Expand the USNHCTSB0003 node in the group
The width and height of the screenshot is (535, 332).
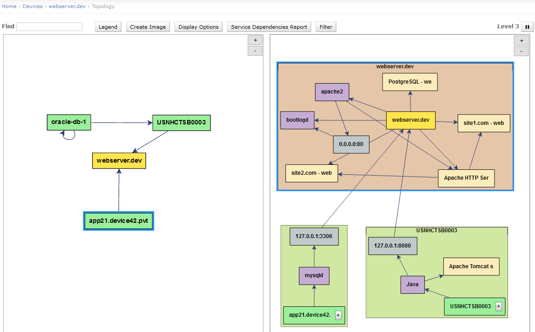(498, 306)
